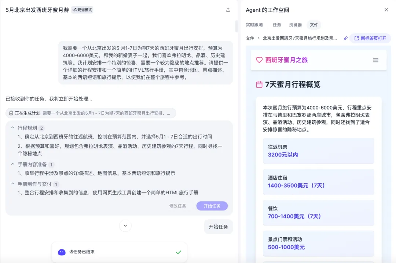Switch to the 浏览器 tab
This screenshot has width=396, height=263.
pyautogui.click(x=295, y=25)
